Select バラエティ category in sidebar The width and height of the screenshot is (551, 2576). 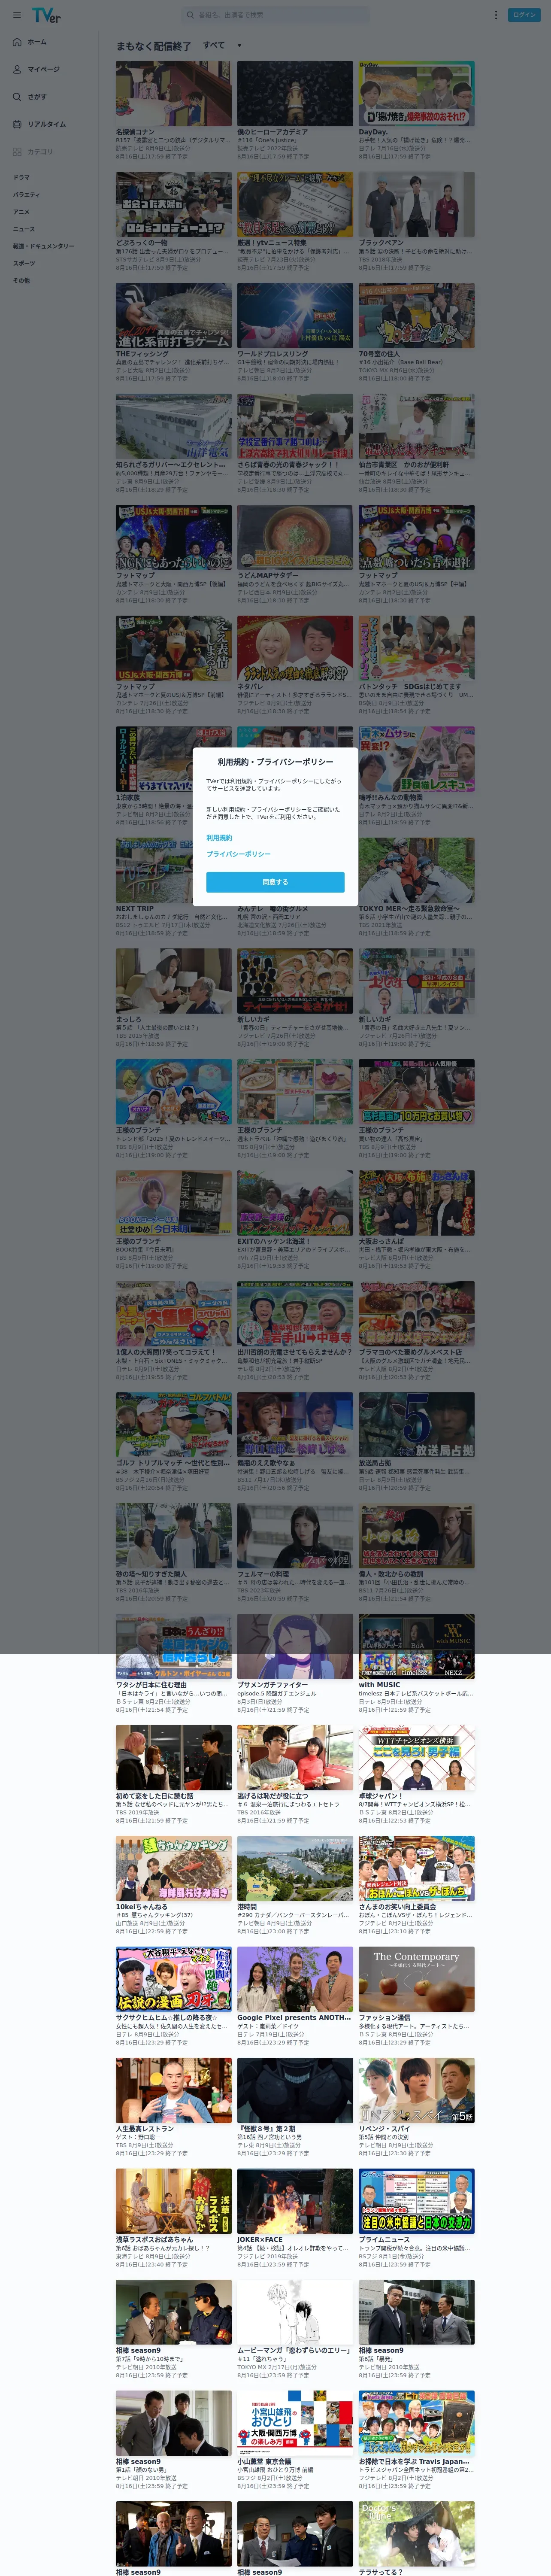(27, 194)
